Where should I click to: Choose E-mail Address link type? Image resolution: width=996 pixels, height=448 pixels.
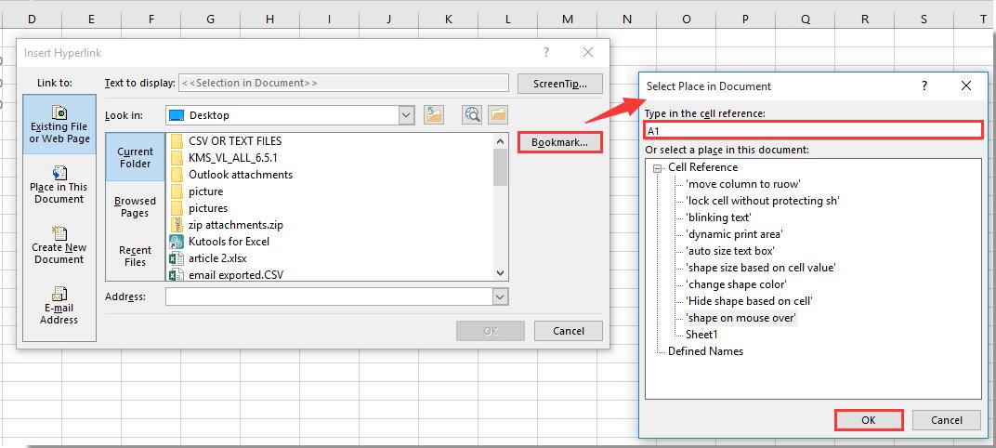(x=59, y=305)
